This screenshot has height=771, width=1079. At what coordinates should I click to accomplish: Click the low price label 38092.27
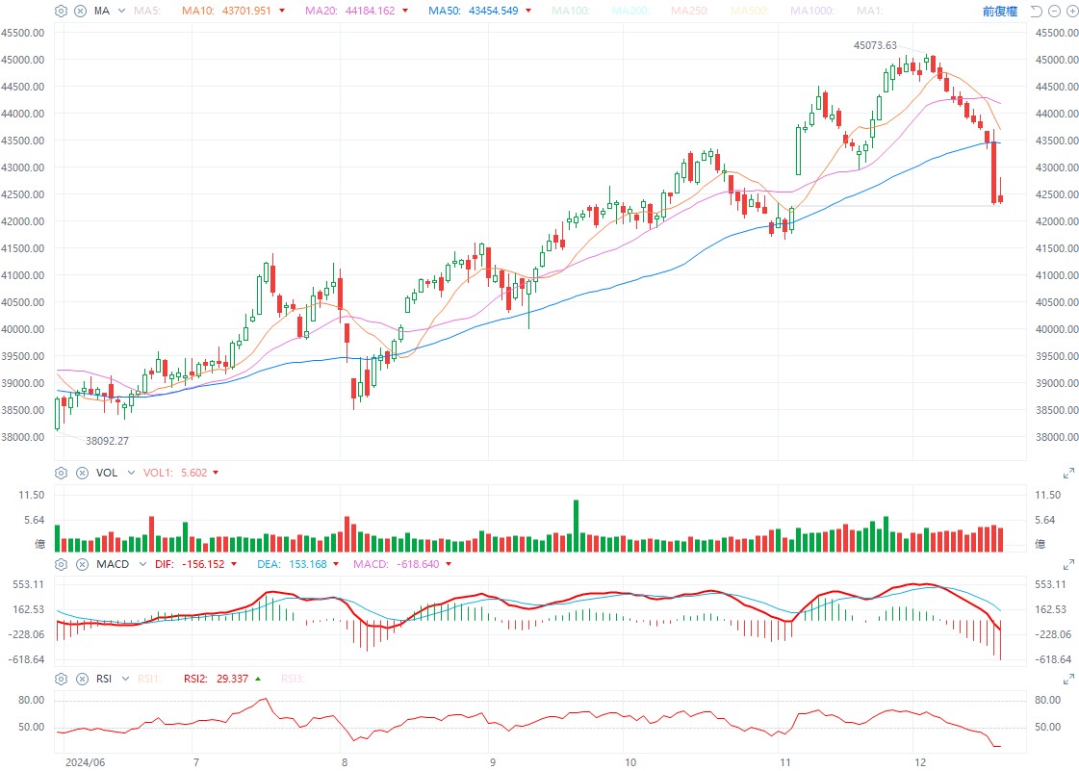click(108, 441)
